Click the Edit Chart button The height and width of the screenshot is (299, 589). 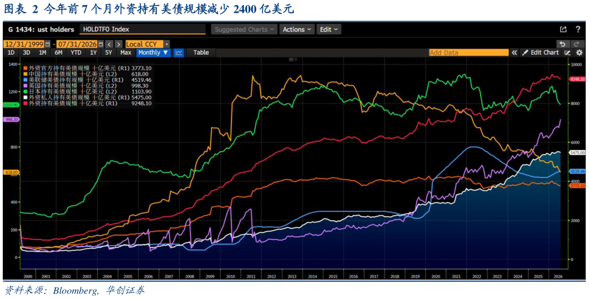point(540,53)
